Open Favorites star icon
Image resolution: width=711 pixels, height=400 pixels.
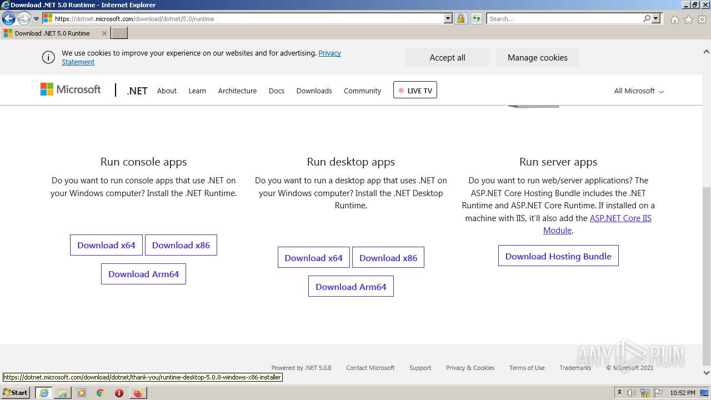coord(688,19)
